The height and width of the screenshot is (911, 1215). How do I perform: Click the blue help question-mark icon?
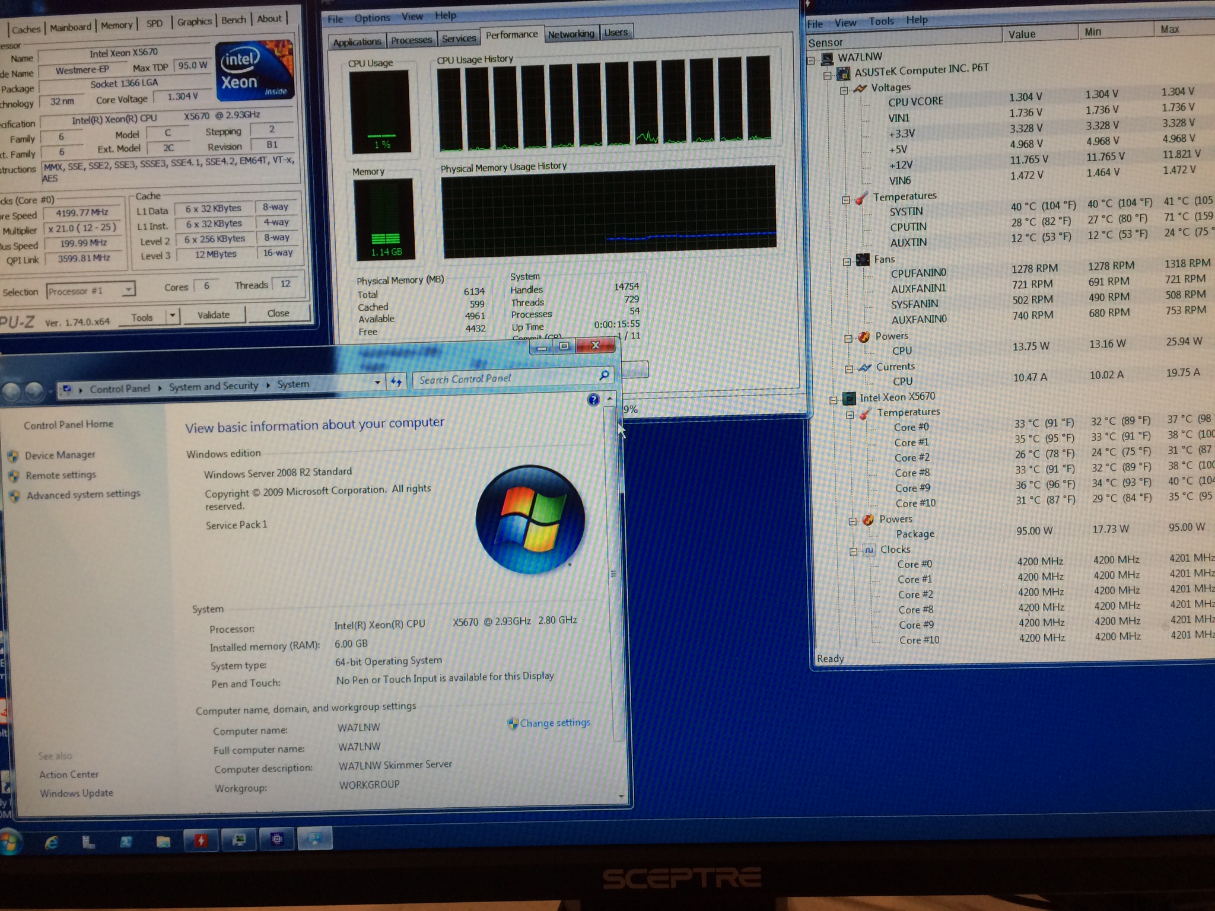tap(593, 399)
